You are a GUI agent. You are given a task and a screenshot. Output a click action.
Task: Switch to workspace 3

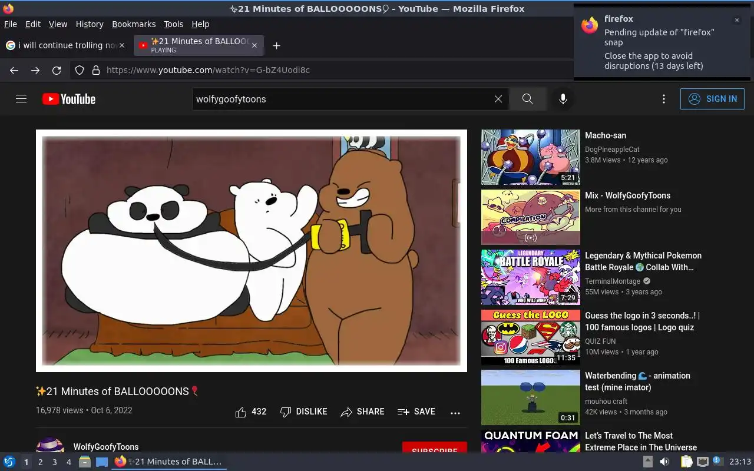54,462
